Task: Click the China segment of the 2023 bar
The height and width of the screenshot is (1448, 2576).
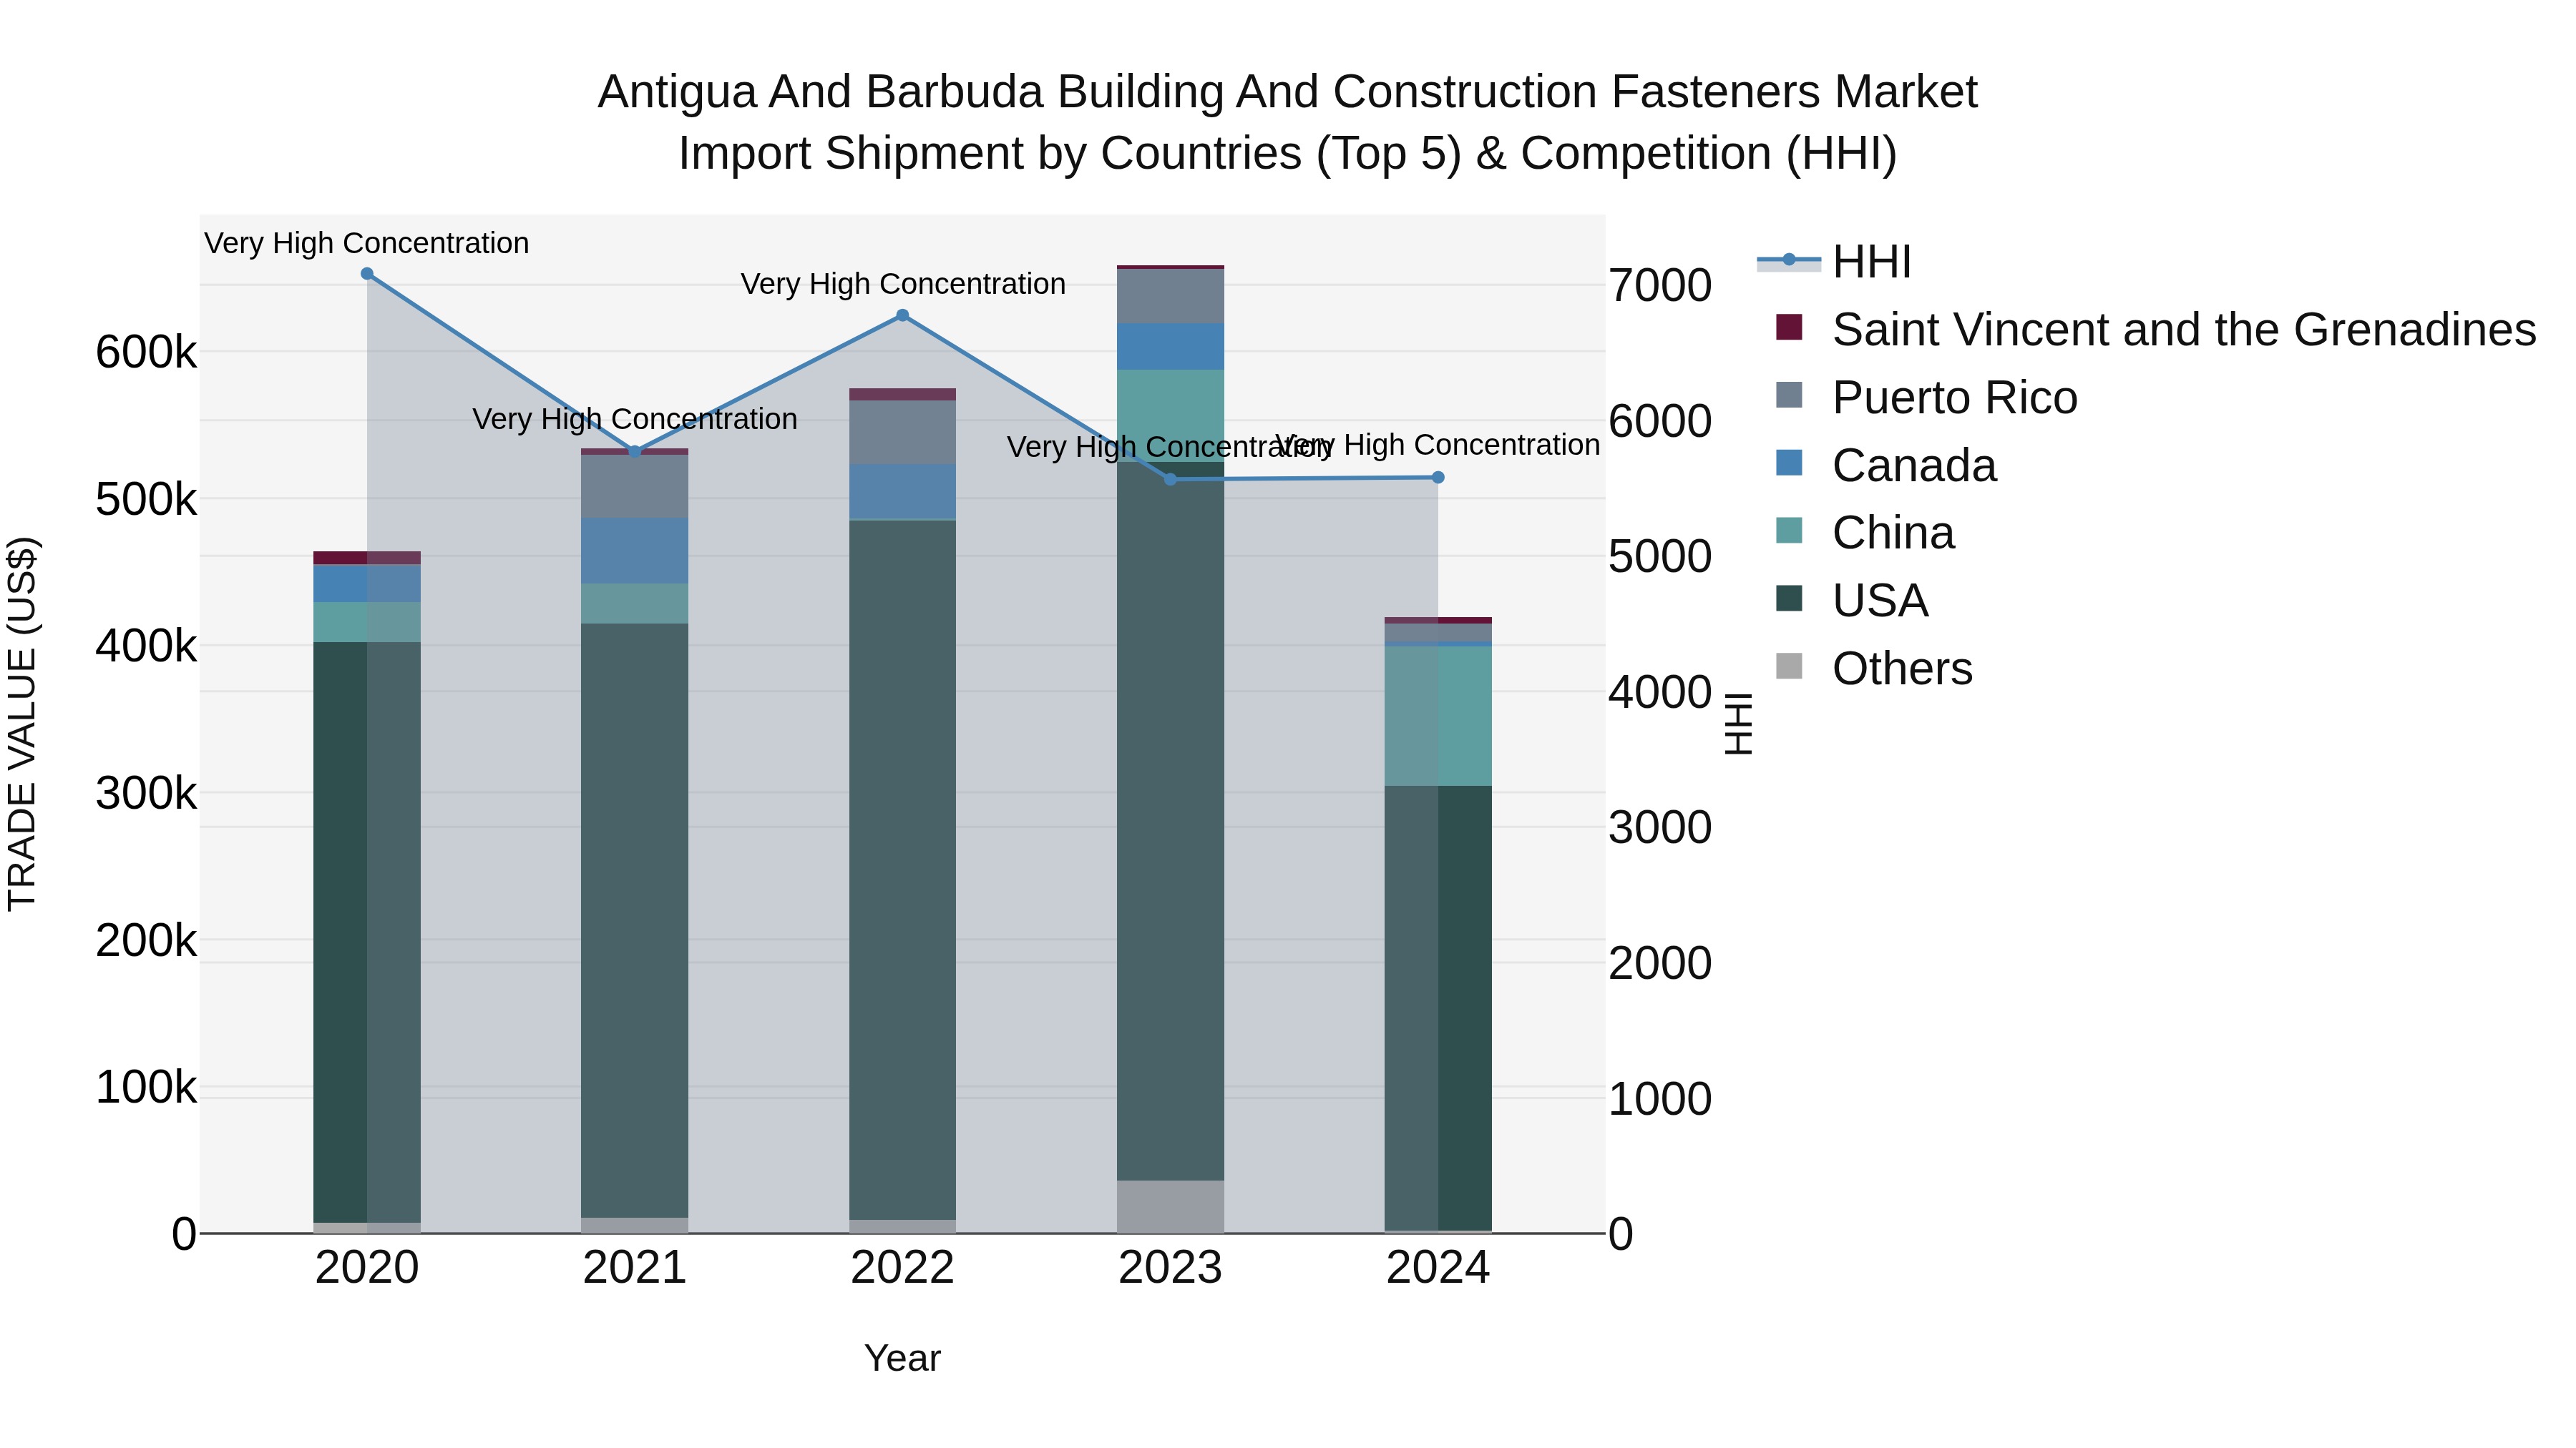Action: point(1171,415)
